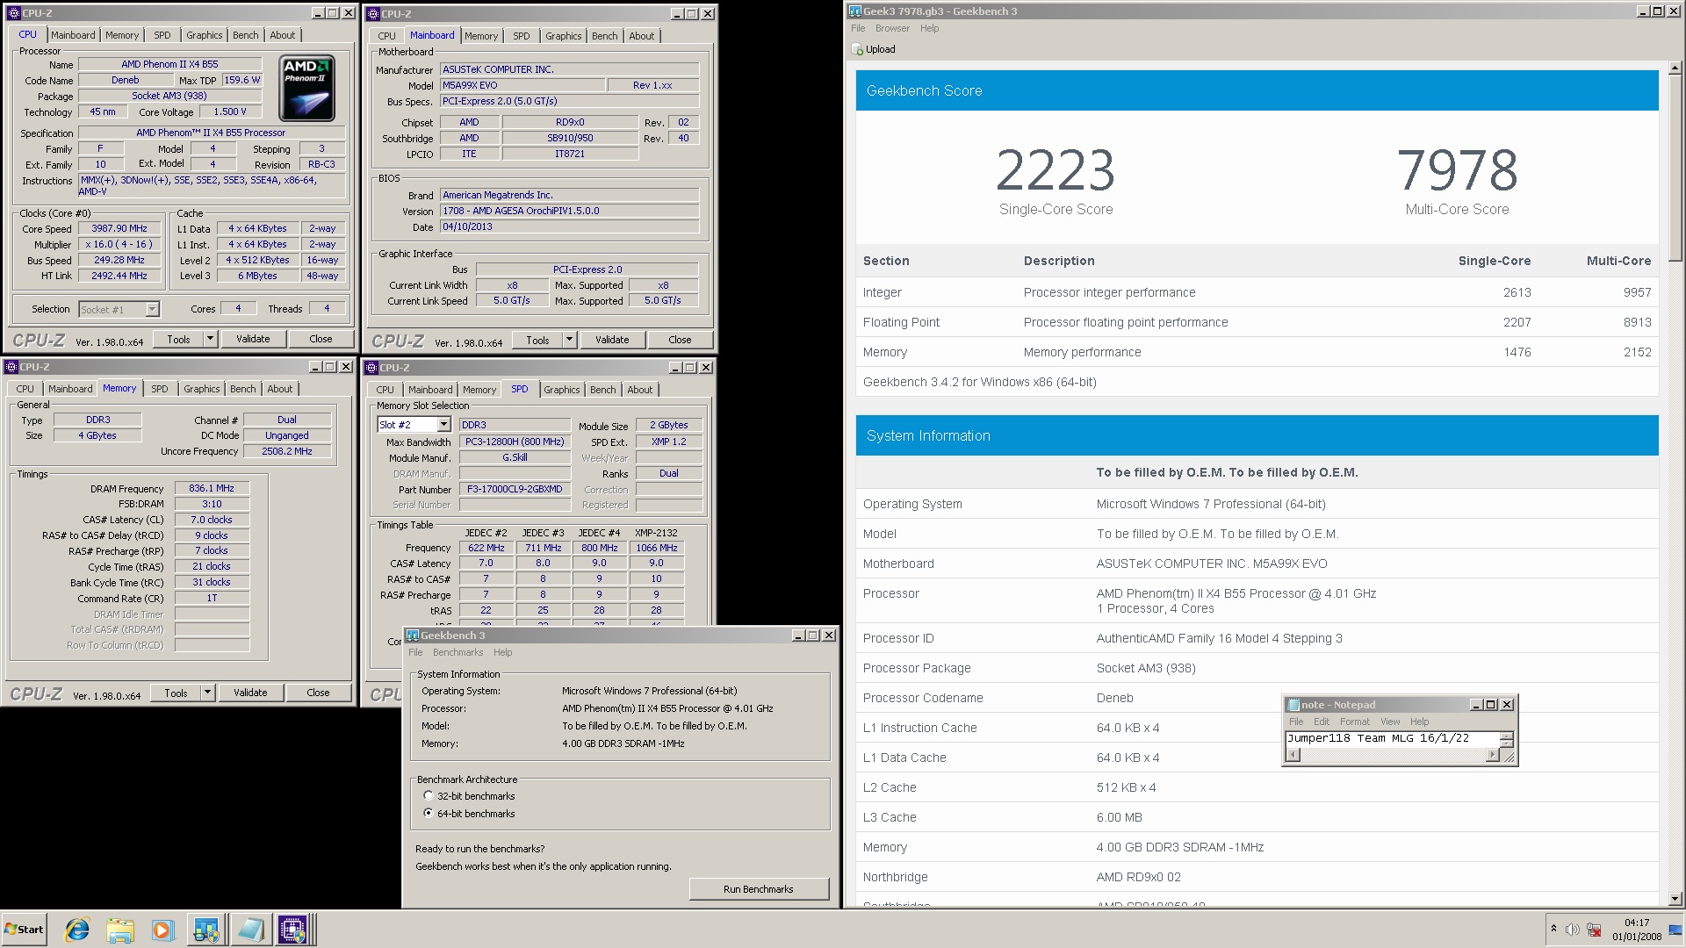Click the CPU-Z Memory window title icon

point(11,367)
